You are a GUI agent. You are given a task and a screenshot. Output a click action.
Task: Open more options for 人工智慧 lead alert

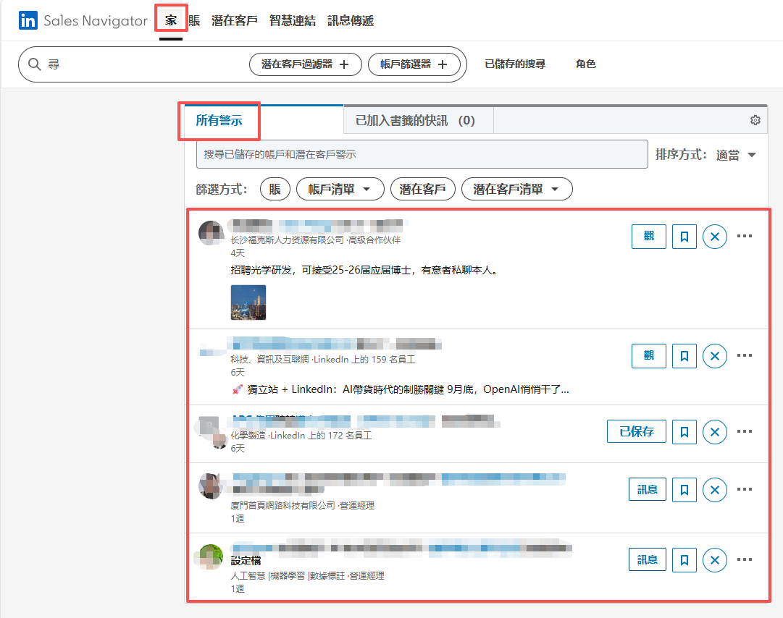[745, 559]
